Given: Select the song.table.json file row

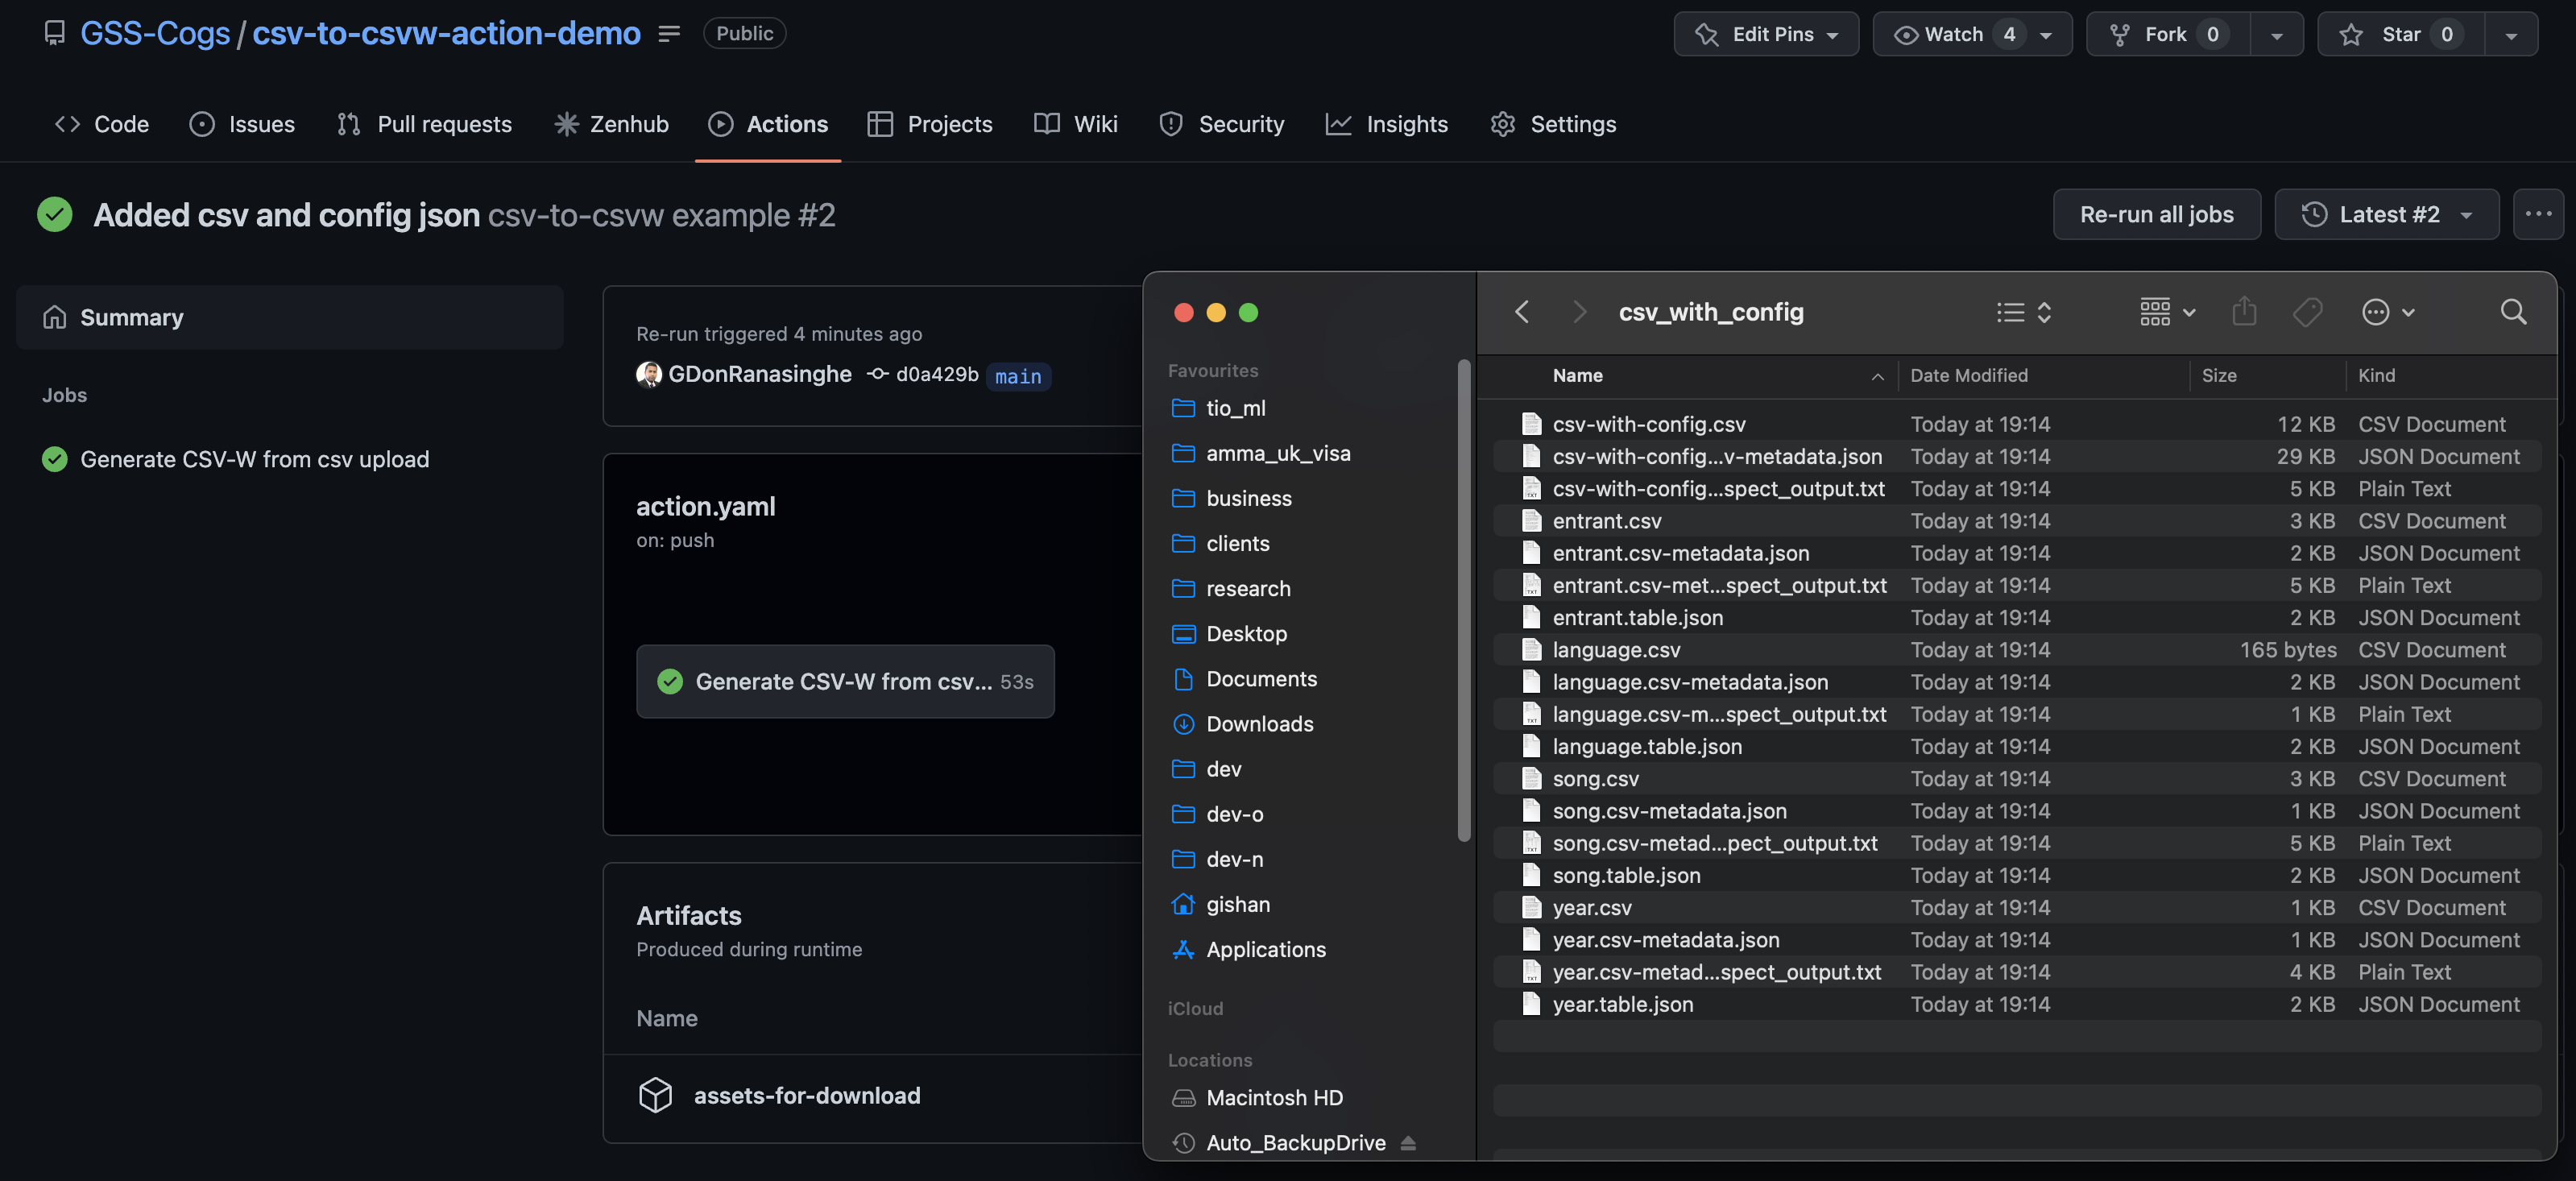Looking at the screenshot, I should pyautogui.click(x=1626, y=875).
